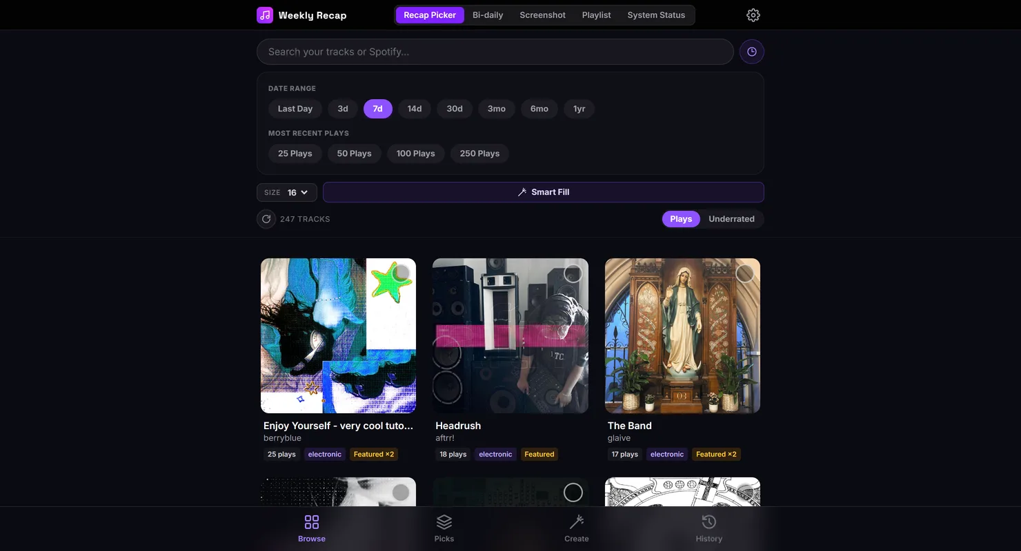
Task: Toggle sorting to Underrated
Action: coord(731,219)
